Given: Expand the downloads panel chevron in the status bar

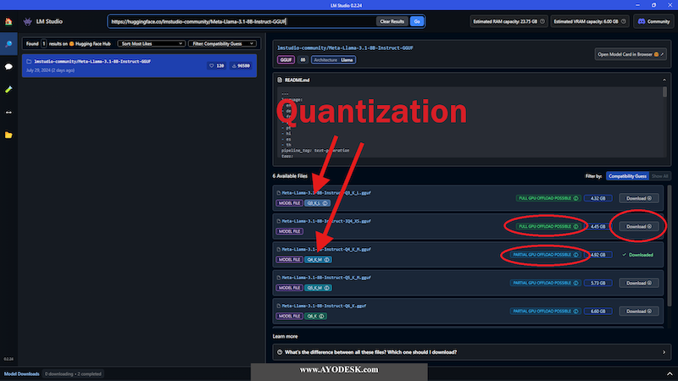Looking at the screenshot, I should pos(670,373).
